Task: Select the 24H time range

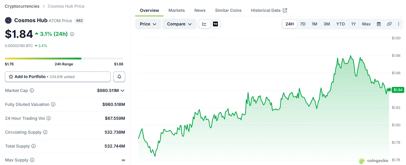Action: 290,24
